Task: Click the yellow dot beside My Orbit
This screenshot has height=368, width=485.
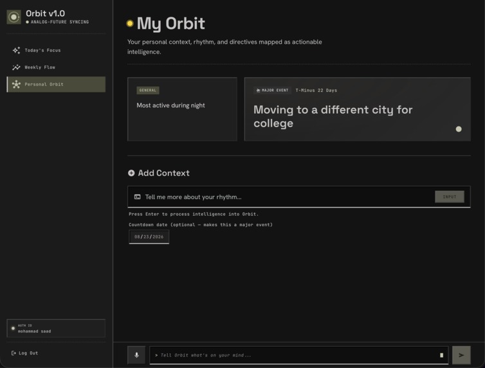Action: (x=130, y=24)
